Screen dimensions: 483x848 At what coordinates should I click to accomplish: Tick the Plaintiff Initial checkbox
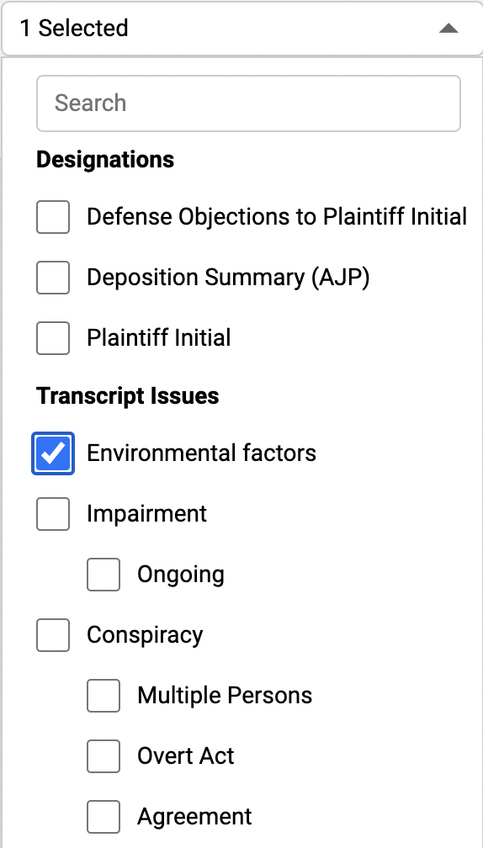click(53, 338)
